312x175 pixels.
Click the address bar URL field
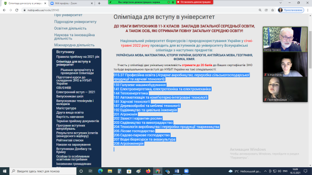click(139, 10)
